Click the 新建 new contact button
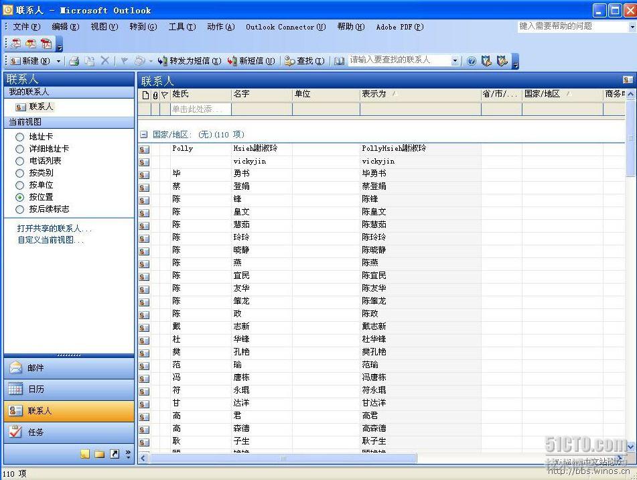 (30, 61)
